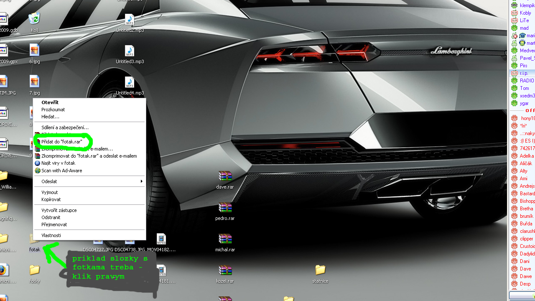Select Vlastnosti in the context menu
Image resolution: width=535 pixels, height=301 pixels.
[x=51, y=235]
